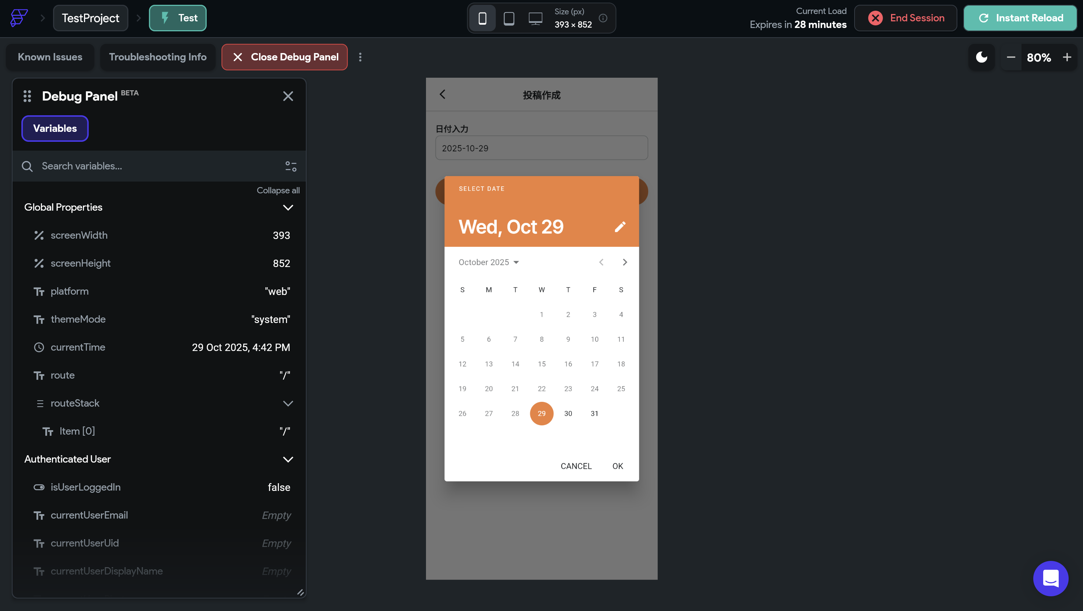Viewport: 1083px width, 611px height.
Task: Click the size info icon
Action: pos(603,18)
